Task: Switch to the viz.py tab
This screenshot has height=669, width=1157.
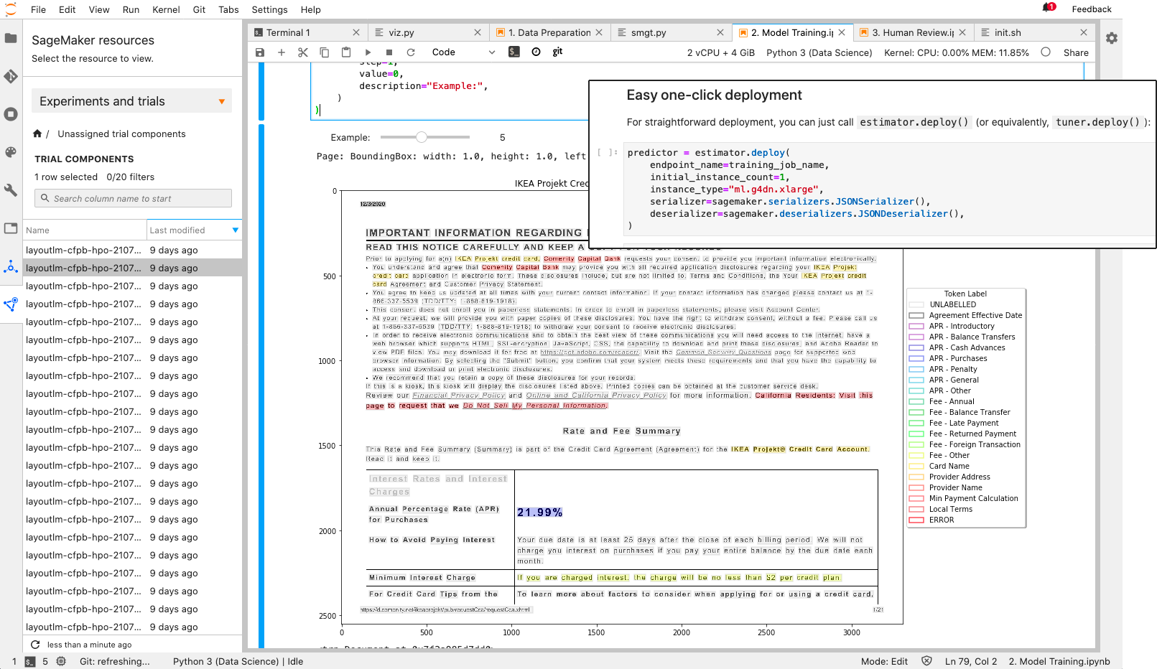Action: pyautogui.click(x=429, y=32)
